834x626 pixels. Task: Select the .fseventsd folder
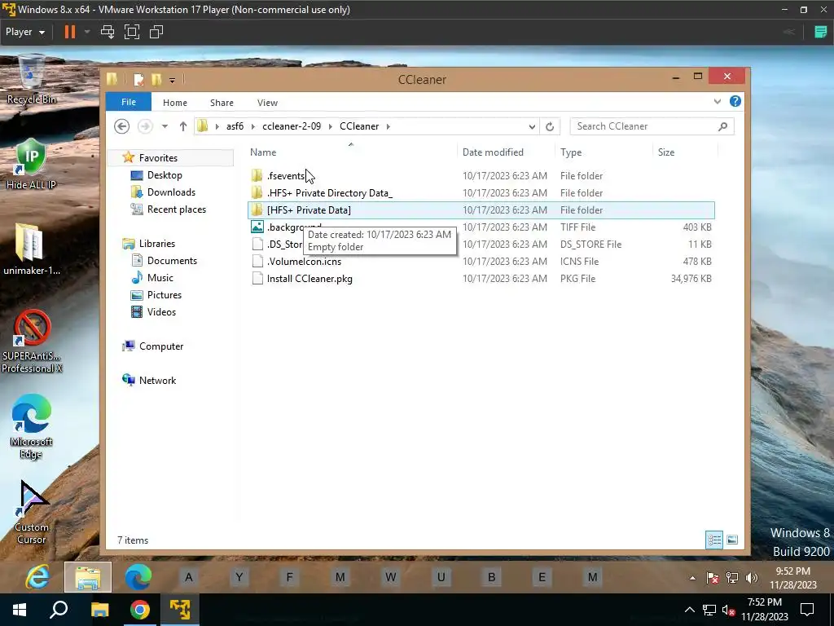tap(481, 176)
